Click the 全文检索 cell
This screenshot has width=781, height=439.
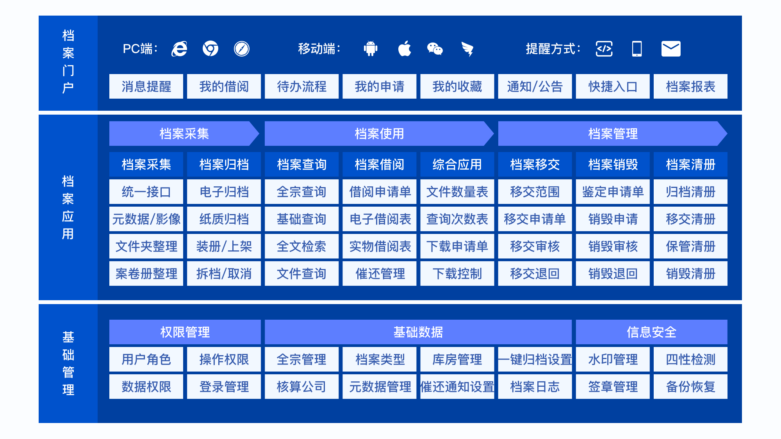coord(301,246)
